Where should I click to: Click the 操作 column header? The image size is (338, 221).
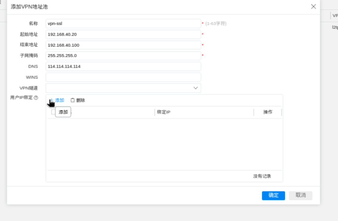click(268, 112)
